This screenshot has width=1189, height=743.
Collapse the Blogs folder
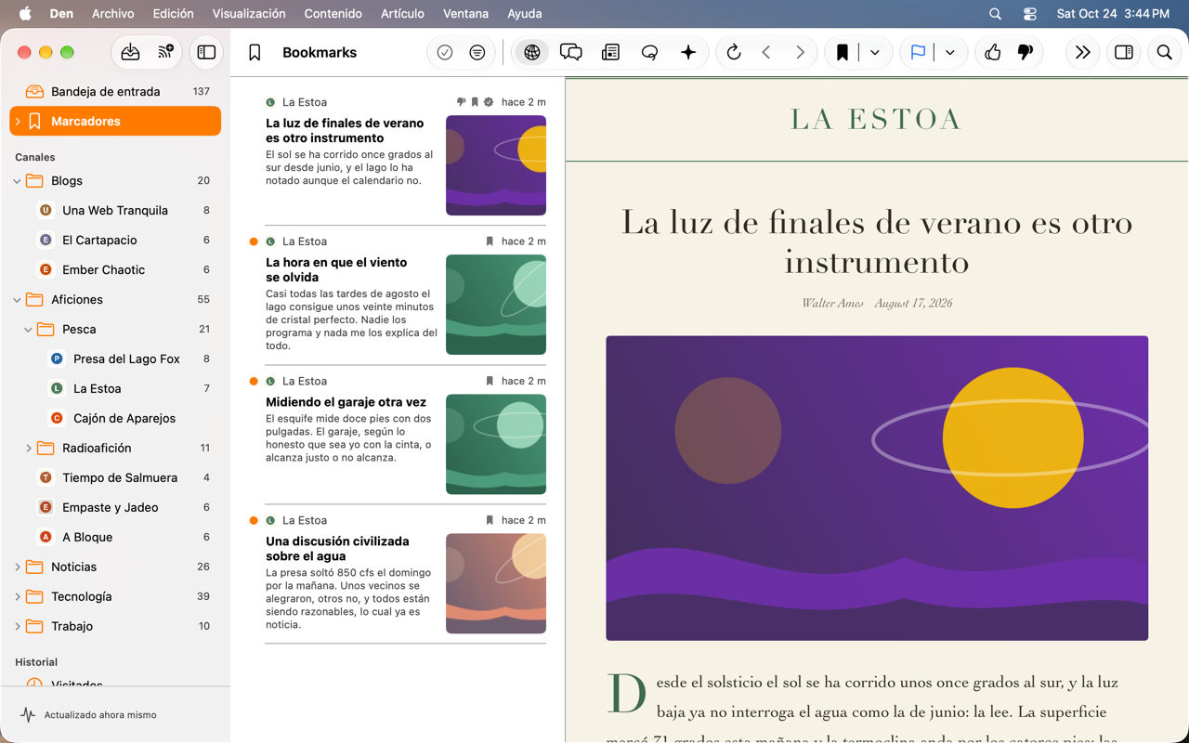pos(17,181)
